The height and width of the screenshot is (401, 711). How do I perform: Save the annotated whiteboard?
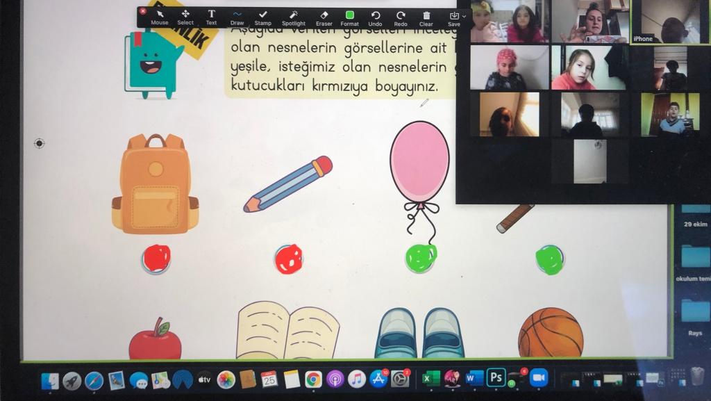pos(454,17)
